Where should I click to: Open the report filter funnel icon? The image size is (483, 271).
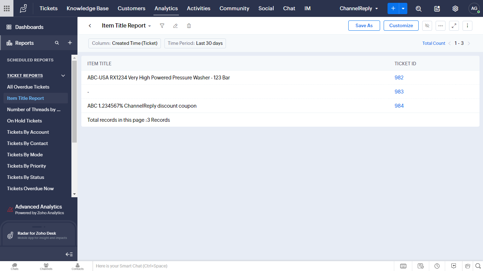click(162, 26)
